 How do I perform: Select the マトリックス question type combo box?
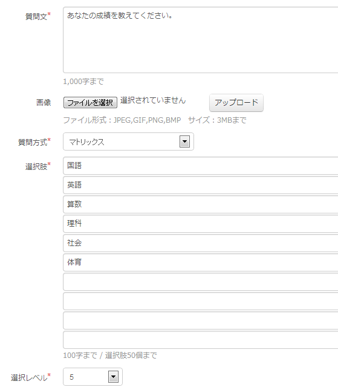pos(128,141)
